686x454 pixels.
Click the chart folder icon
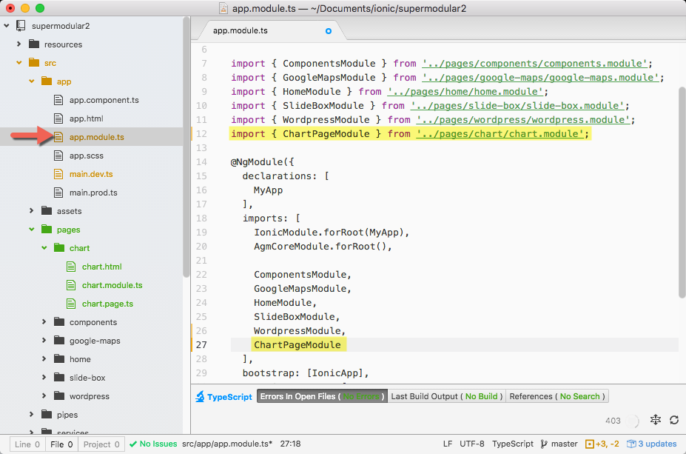point(59,248)
